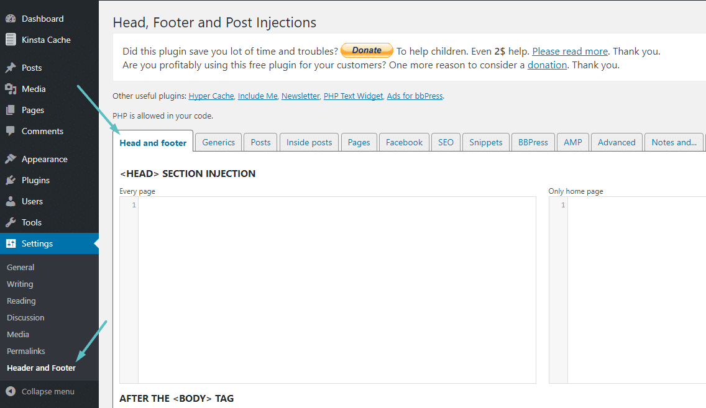Open the Dashboard from the sidebar
Screen dimensions: 706x408
tap(11, 18)
